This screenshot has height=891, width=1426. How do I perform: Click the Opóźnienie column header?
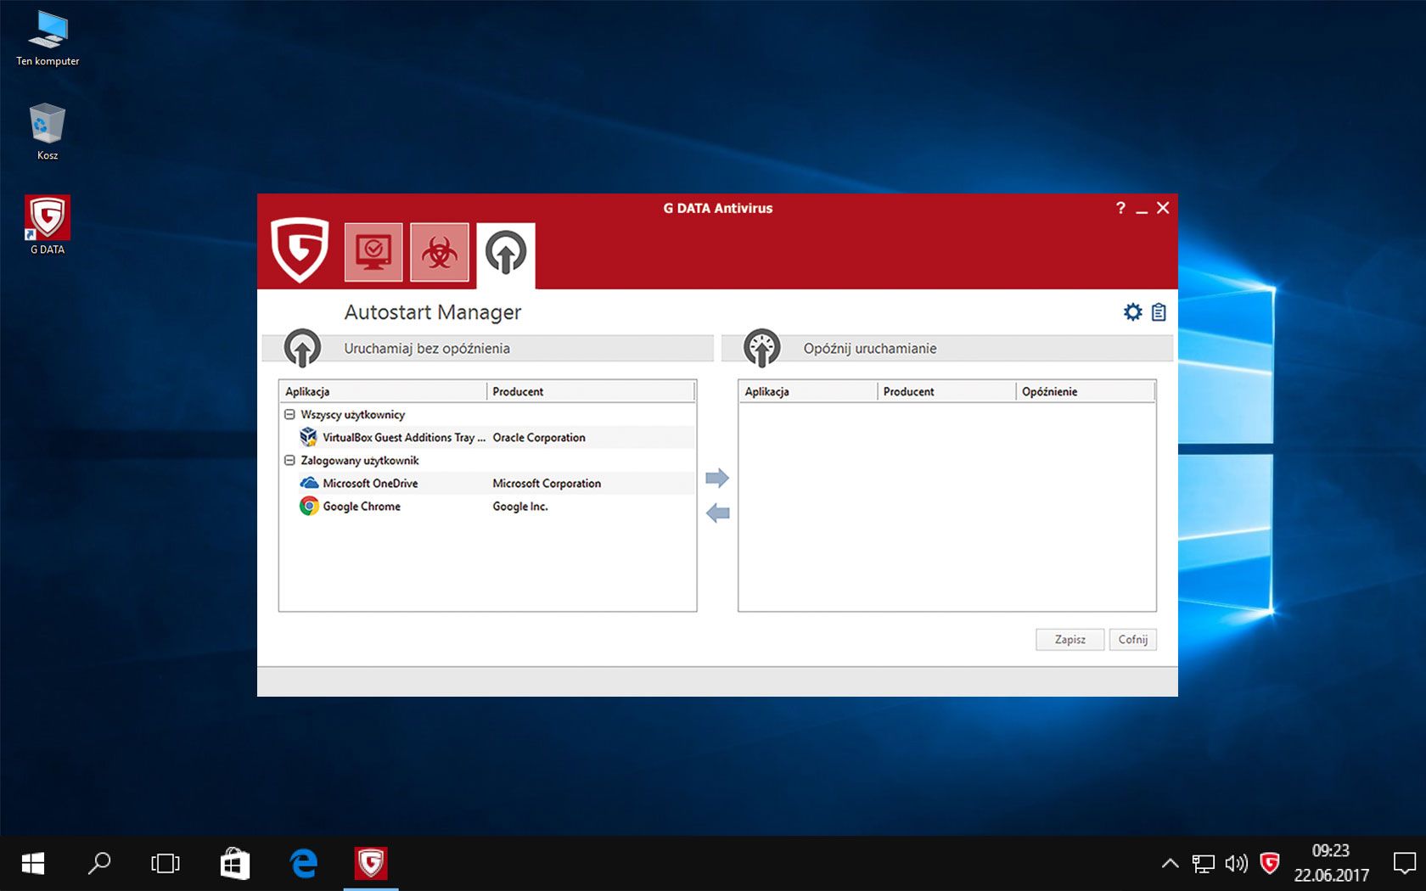tap(1086, 391)
